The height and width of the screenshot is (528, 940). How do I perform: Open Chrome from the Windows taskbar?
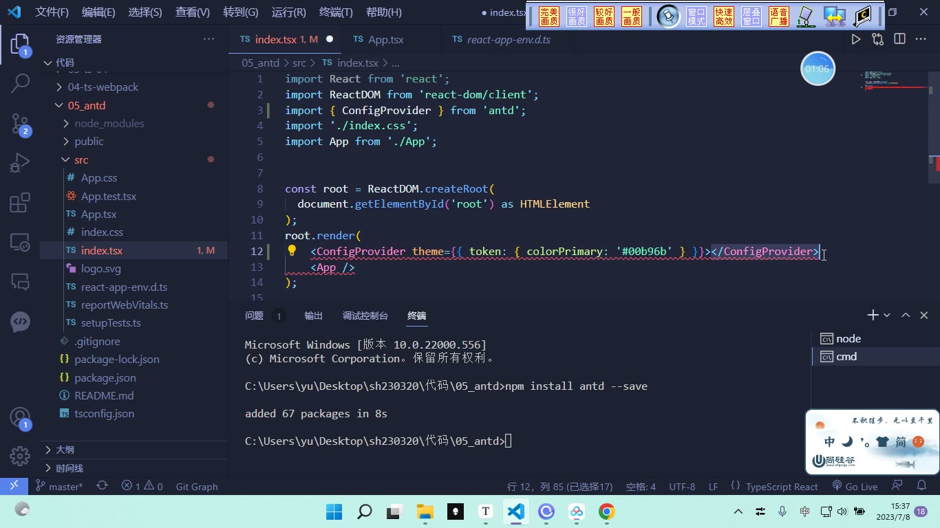pos(606,511)
